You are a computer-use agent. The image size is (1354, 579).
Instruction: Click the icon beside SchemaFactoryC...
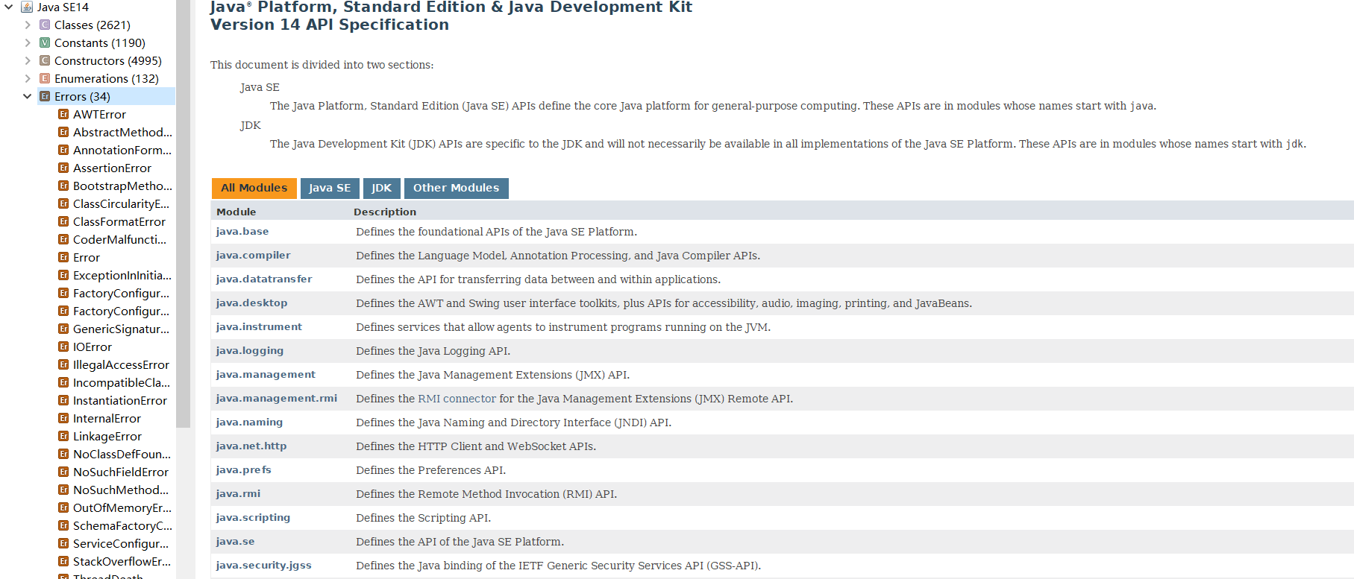(x=63, y=525)
